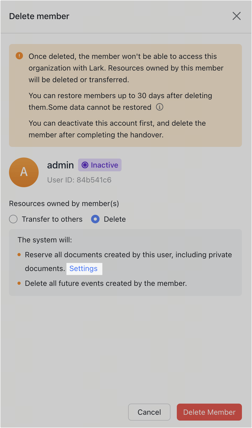Click the status dot inside the Inactive label
This screenshot has width=252, height=428.
pyautogui.click(x=86, y=165)
